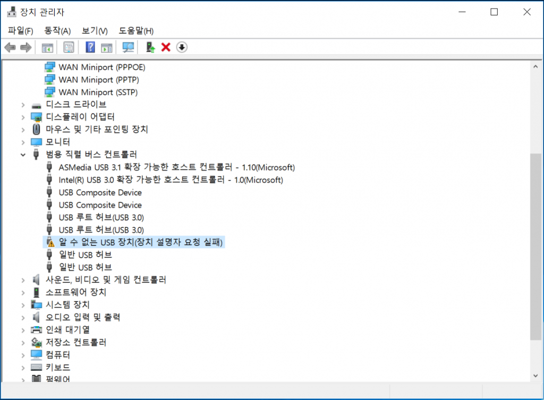Collapse the 범용 직렬 버스 컨트롤러 category

[23, 155]
